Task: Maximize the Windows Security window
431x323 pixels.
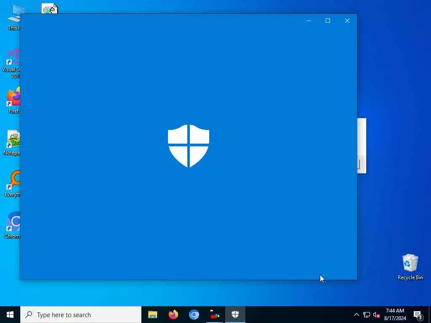Action: coord(327,21)
